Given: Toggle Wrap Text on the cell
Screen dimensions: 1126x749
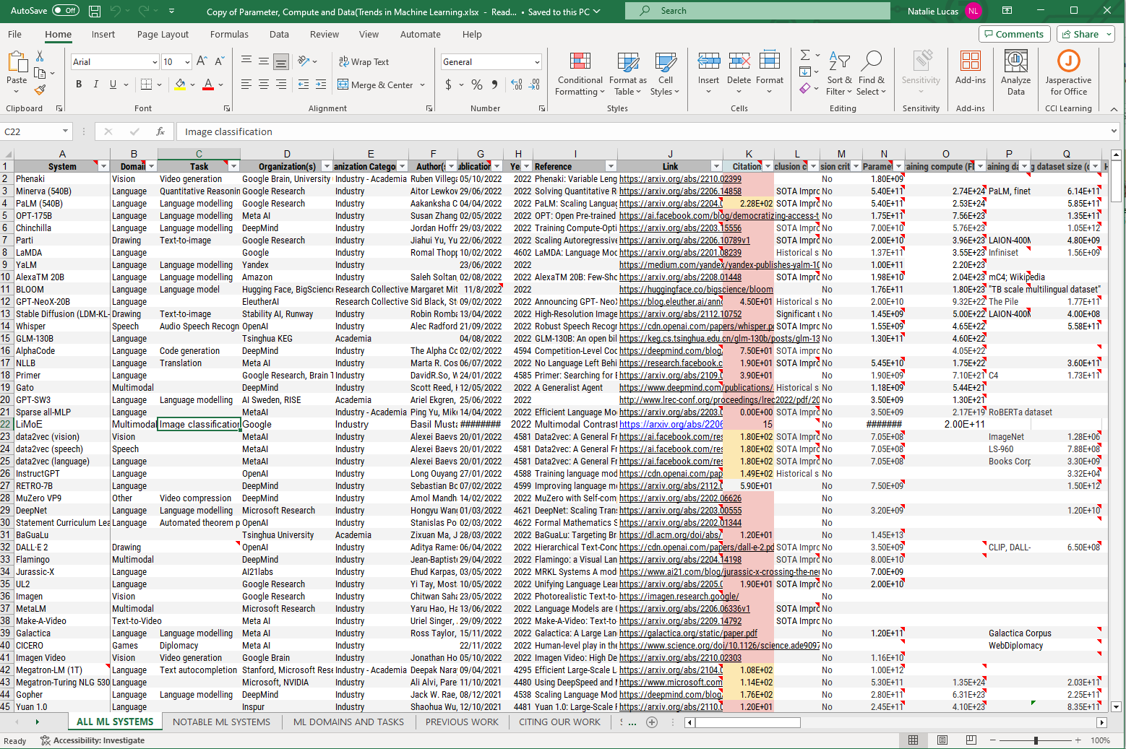Looking at the screenshot, I should [x=364, y=62].
